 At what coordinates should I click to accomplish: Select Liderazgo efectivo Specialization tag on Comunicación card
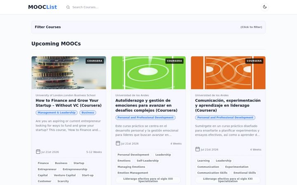point(228,180)
